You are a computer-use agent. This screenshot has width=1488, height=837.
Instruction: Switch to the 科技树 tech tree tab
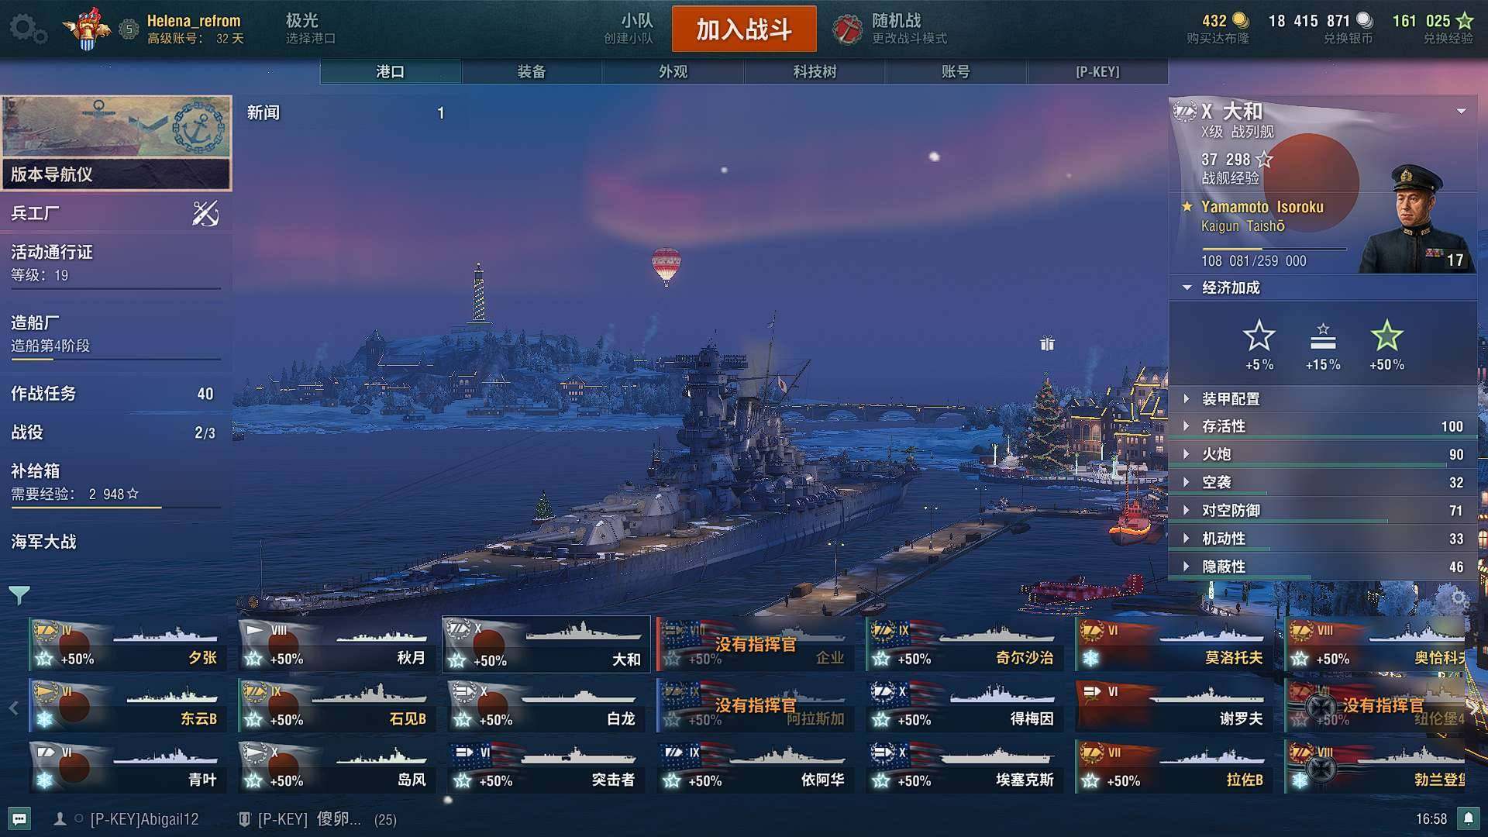(815, 71)
